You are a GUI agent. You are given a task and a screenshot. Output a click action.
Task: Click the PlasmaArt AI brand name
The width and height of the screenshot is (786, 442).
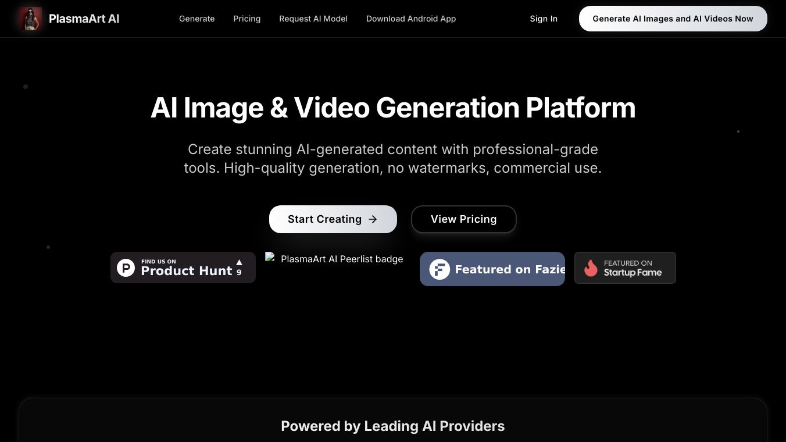(84, 19)
